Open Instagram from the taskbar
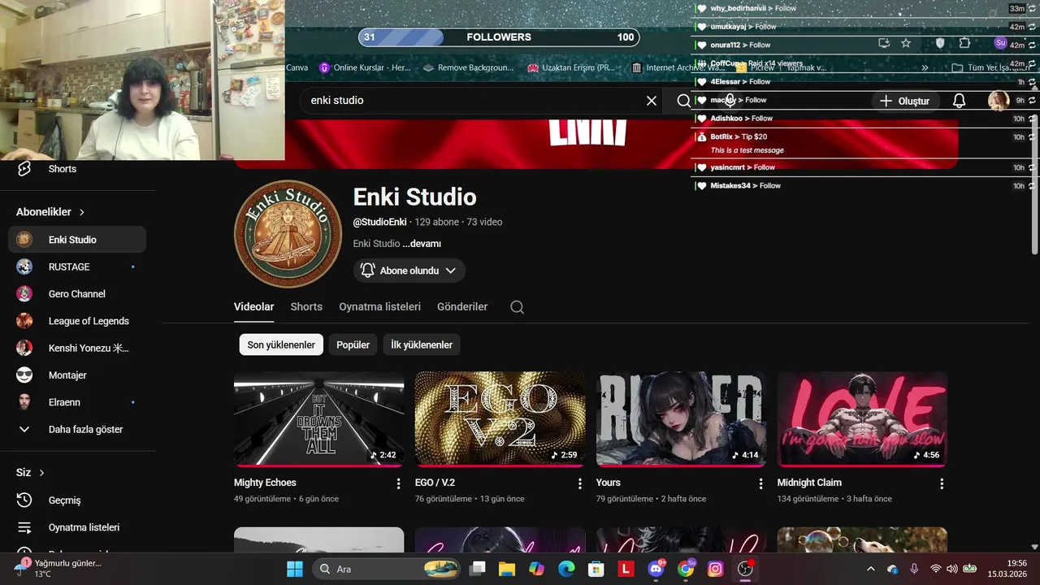The width and height of the screenshot is (1040, 585). pos(715,569)
